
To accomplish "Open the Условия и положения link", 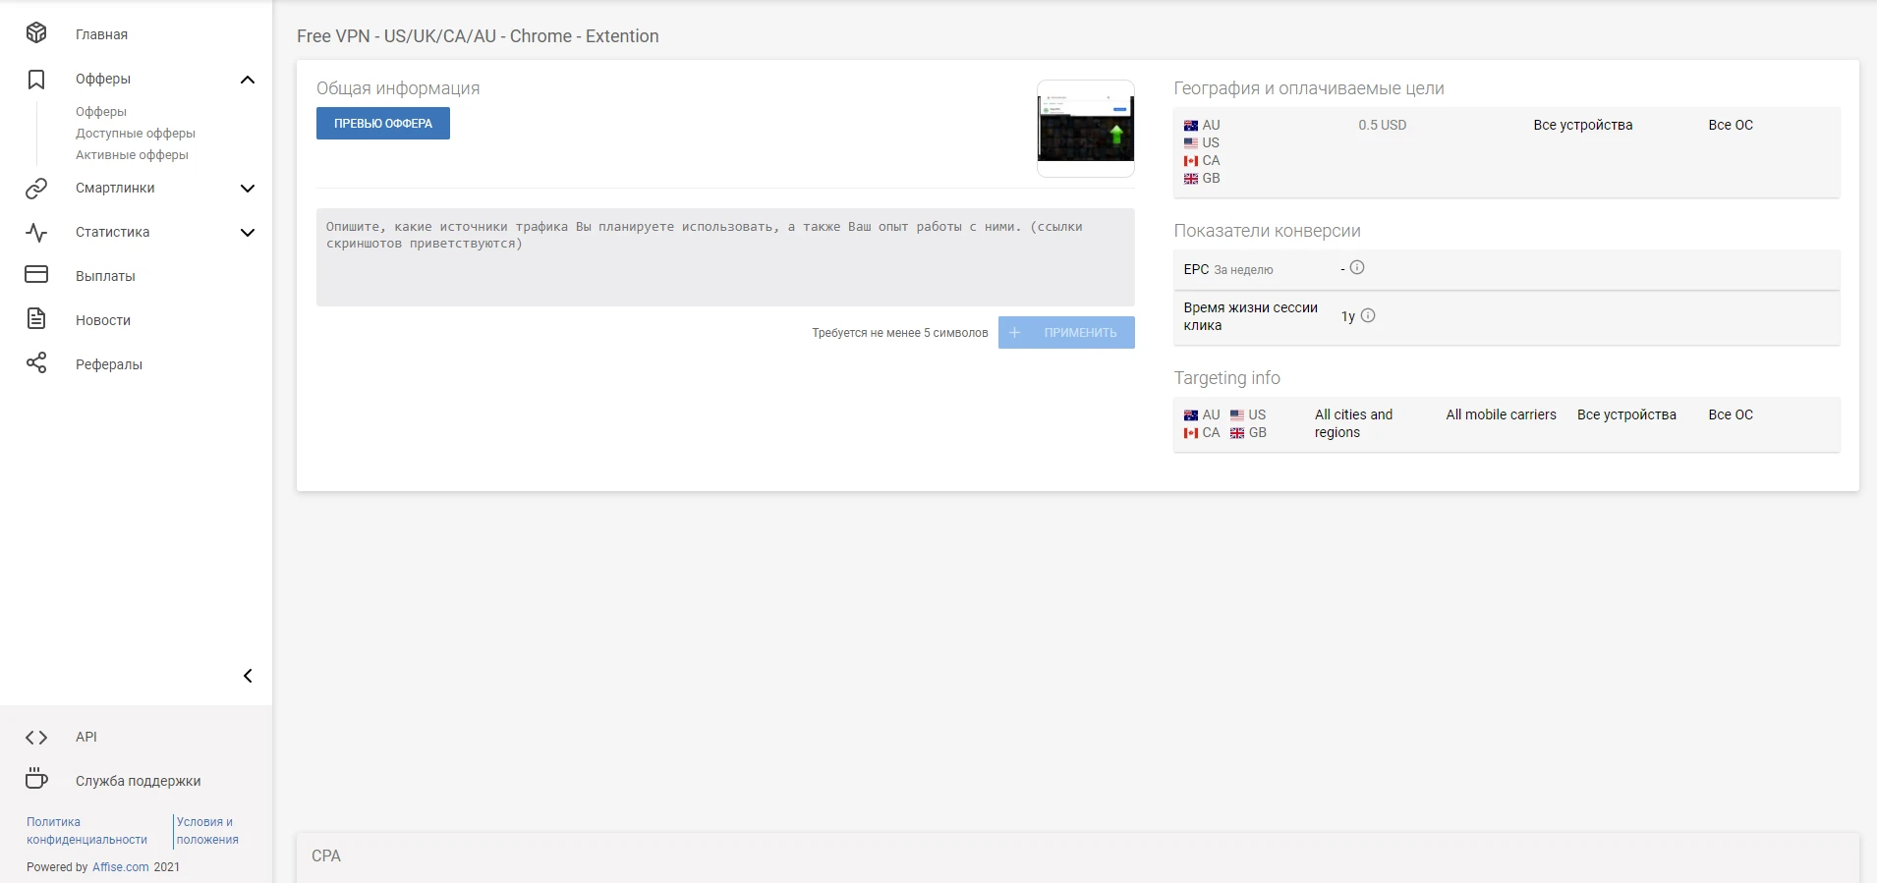I will pos(207,831).
